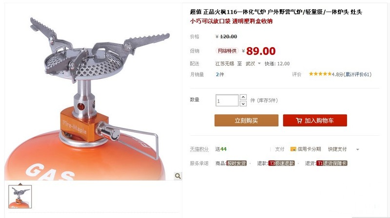The width and height of the screenshot is (390, 218).
Task: Decrease quantity with the down arrow
Action: (243, 104)
